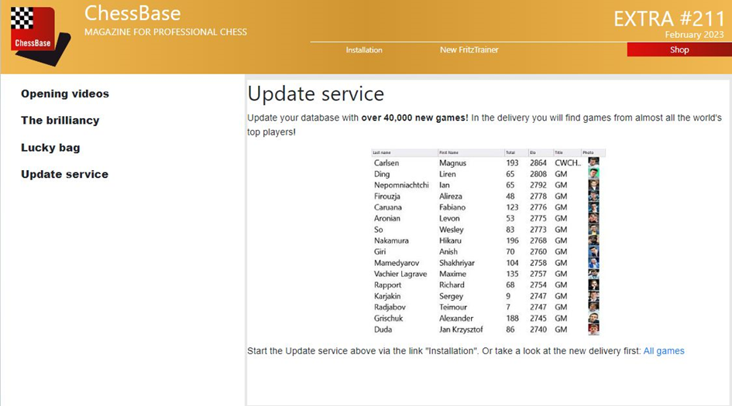Click Elo value 2864
The image size is (732, 406).
coord(538,163)
